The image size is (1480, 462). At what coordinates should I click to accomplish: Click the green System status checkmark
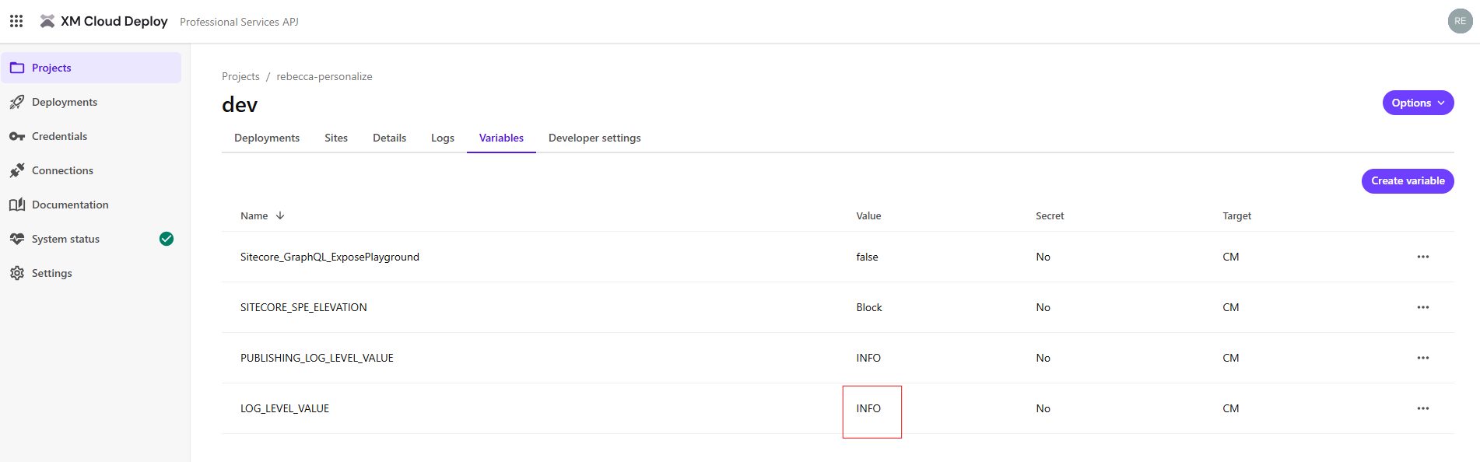(167, 239)
